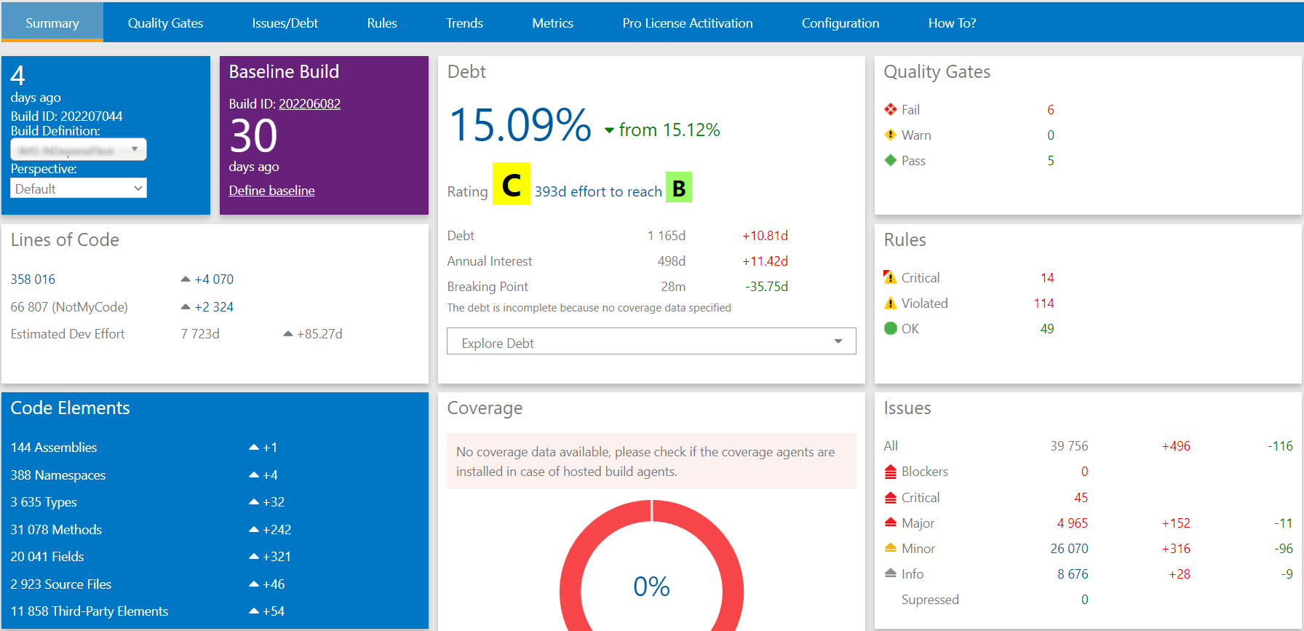Screen dimensions: 1304x631
Task: Click the Assemblies increase arrow icon
Action: [x=254, y=447]
